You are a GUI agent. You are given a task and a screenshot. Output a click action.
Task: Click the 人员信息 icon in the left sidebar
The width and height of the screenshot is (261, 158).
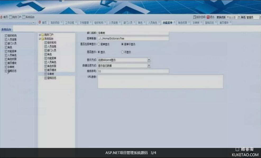click(6, 39)
